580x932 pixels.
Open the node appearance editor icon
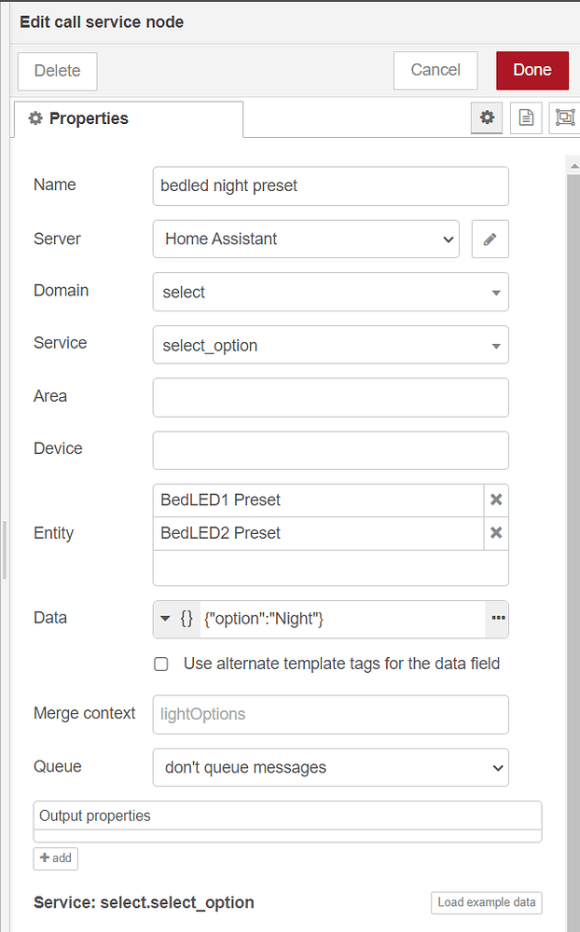coord(564,117)
